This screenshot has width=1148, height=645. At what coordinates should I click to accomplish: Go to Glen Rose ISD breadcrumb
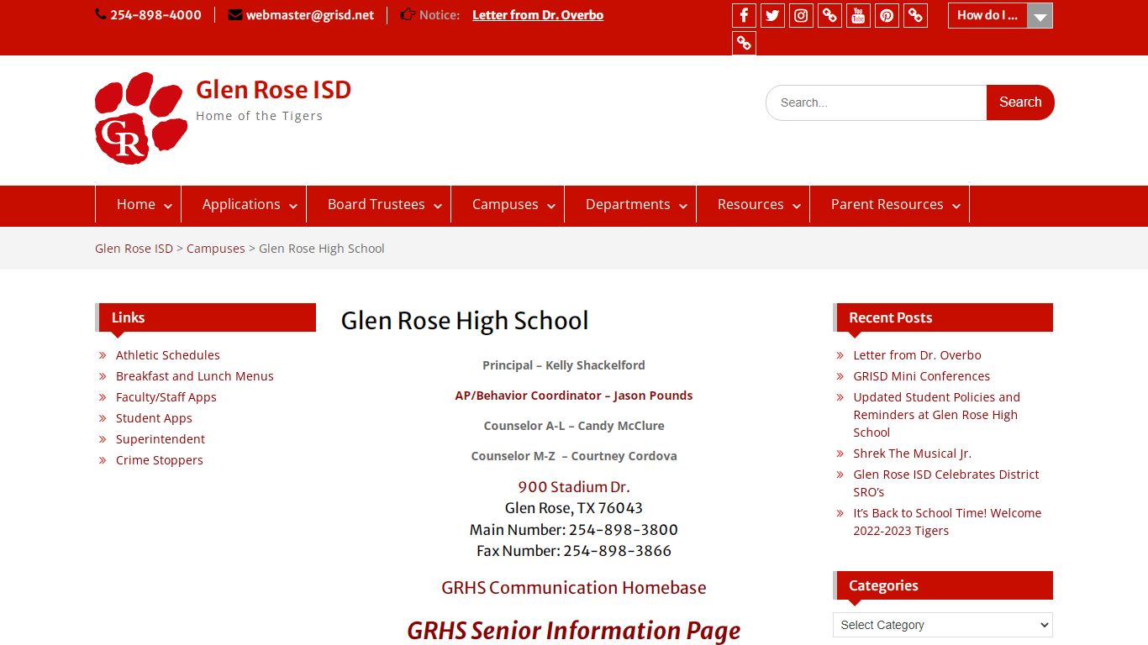(x=134, y=249)
